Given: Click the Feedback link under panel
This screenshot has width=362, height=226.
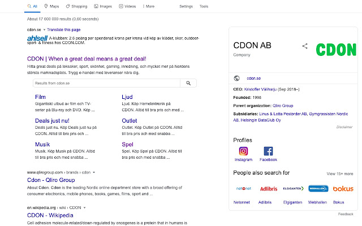Looking at the screenshot, I should 346,214.
